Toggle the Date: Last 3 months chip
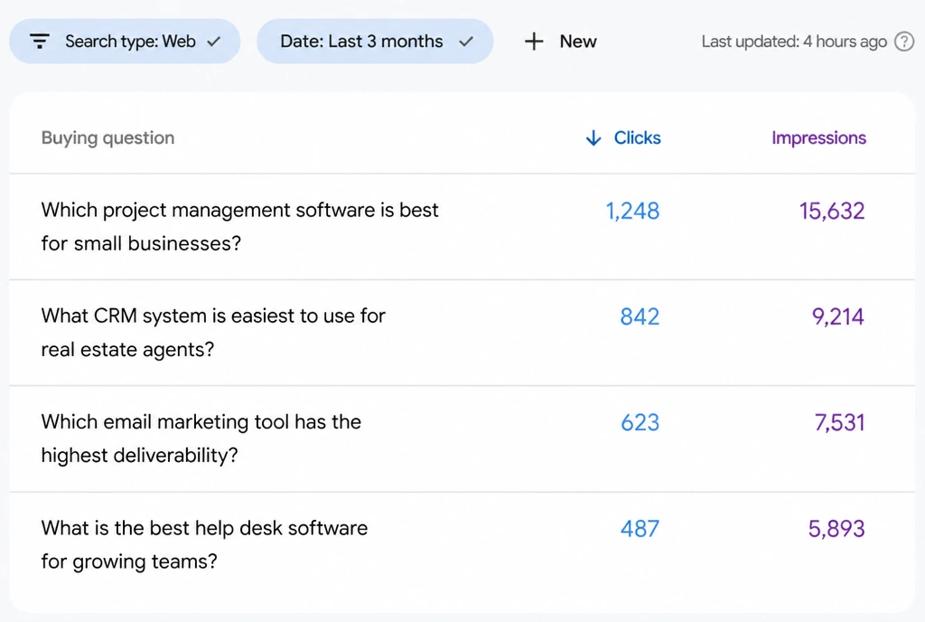The width and height of the screenshot is (925, 622). pos(375,42)
